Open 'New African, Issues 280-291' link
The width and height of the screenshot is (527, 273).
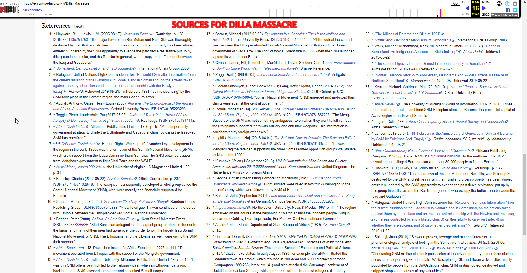(x=80, y=167)
